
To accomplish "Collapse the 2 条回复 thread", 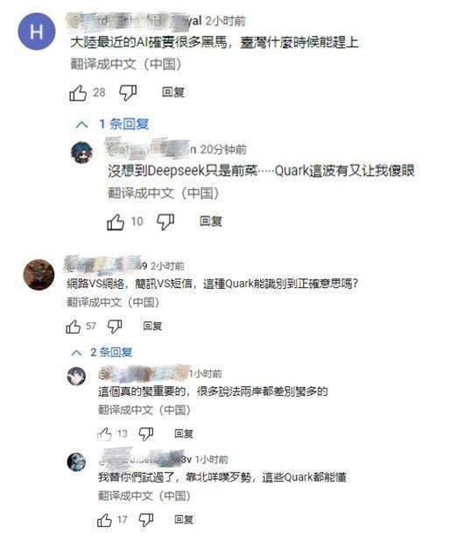I will tap(102, 353).
